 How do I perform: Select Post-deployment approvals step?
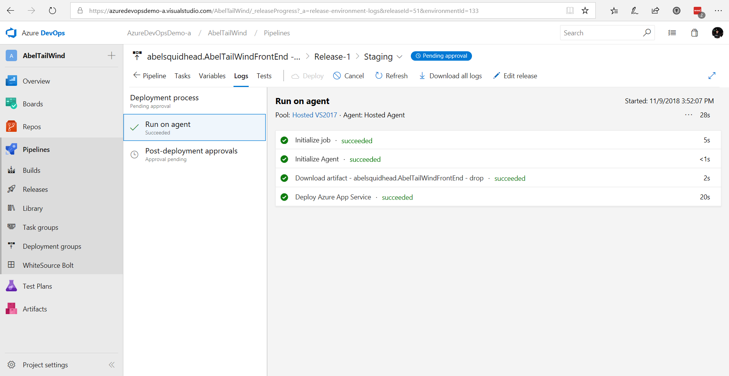point(194,154)
